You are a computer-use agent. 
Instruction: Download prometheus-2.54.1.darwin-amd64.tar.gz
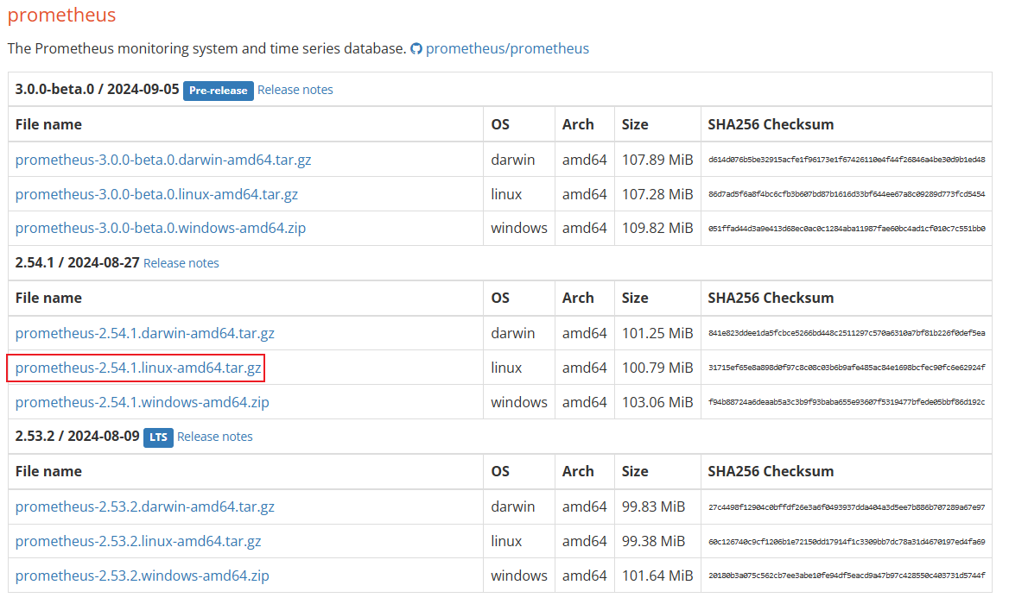(145, 333)
